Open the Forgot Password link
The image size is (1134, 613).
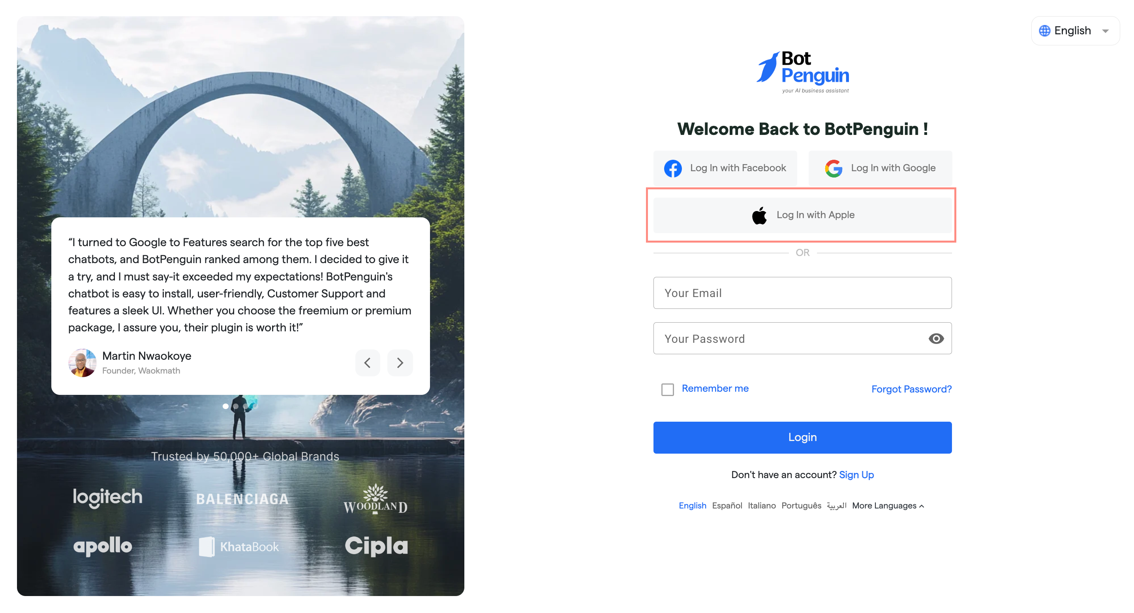click(x=911, y=389)
